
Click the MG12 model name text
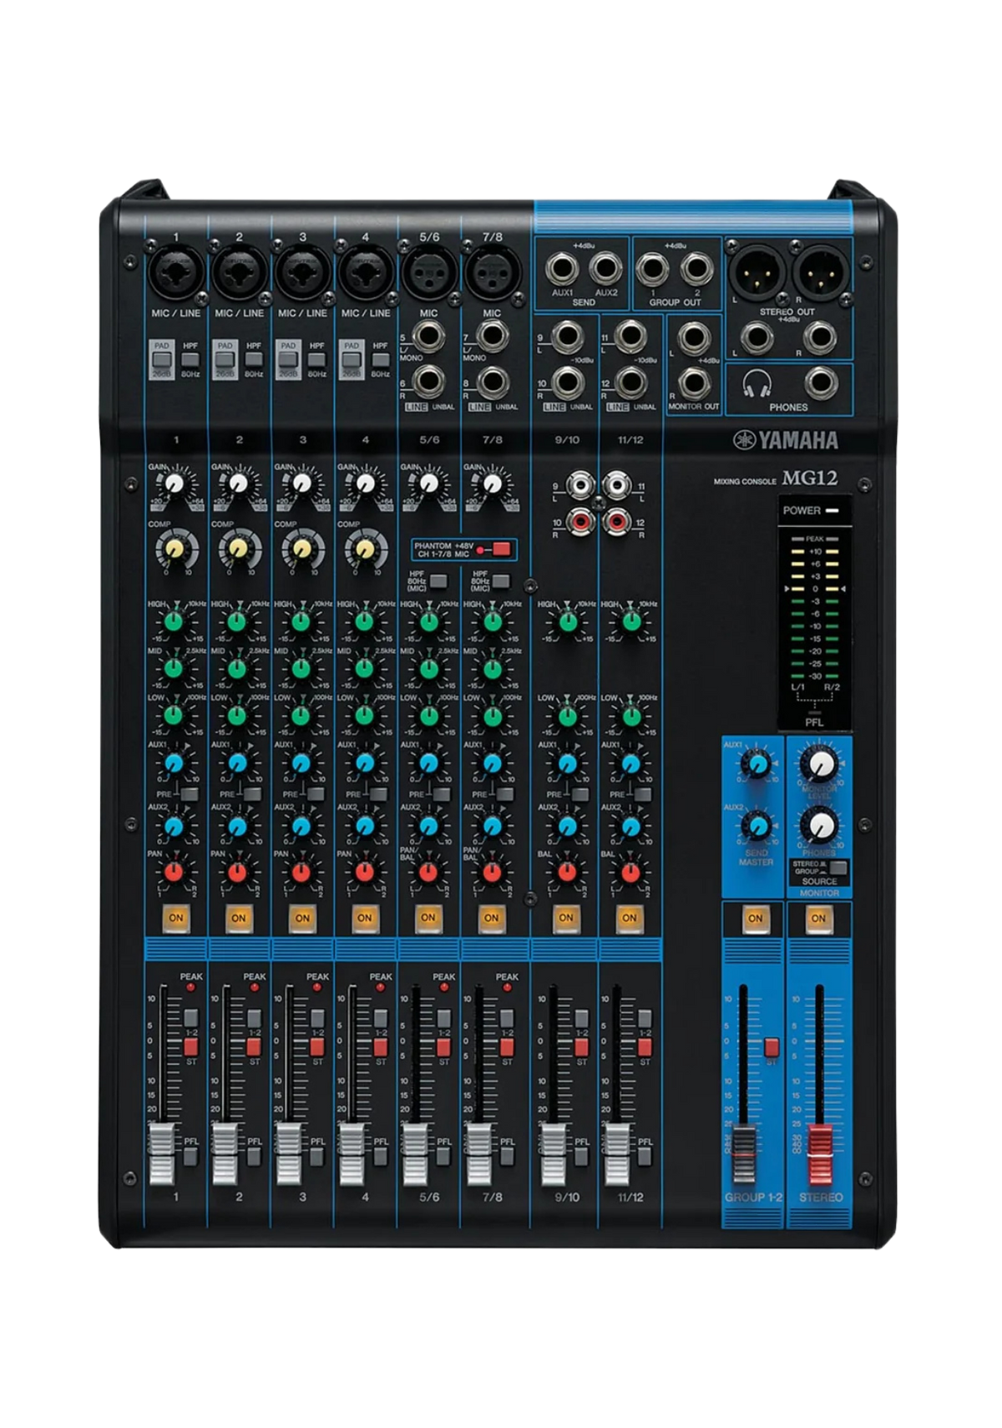click(x=809, y=479)
